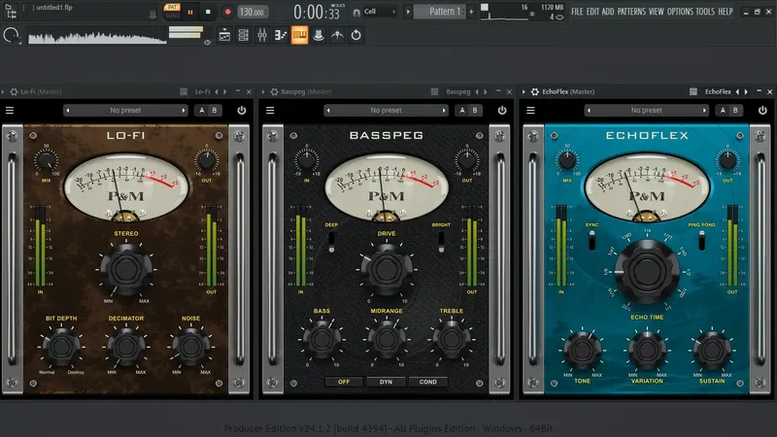The image size is (777, 437).
Task: Open the plugin picker rocket icon
Action: click(x=337, y=35)
